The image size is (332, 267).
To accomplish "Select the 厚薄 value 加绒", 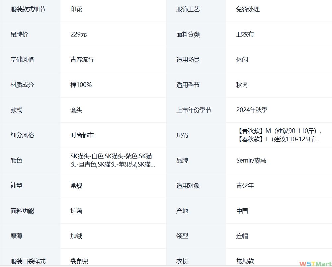I will coord(76,236).
